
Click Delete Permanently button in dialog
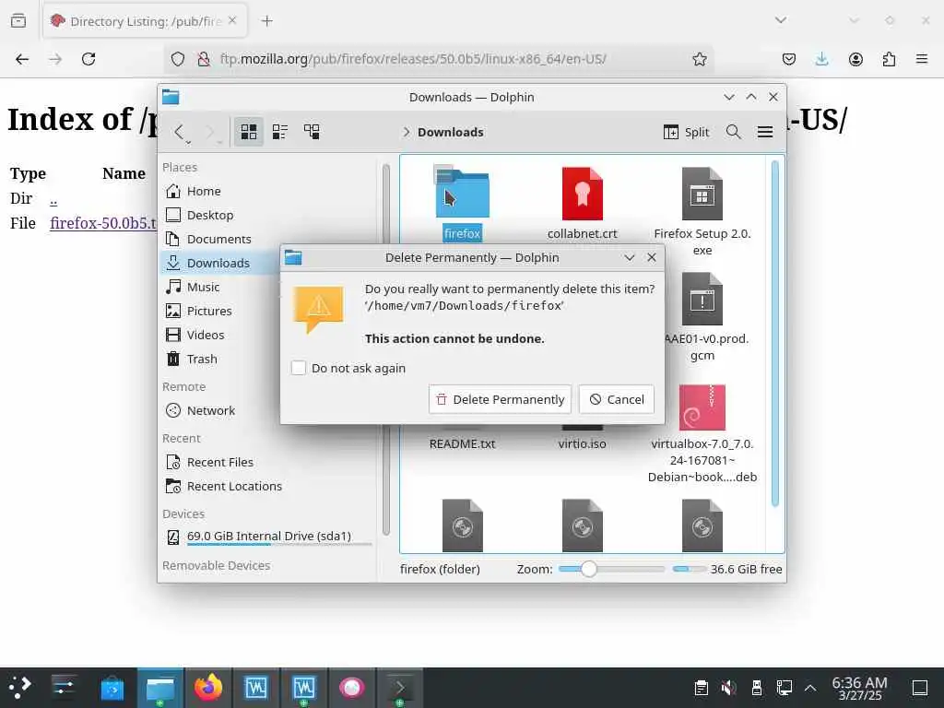tap(500, 399)
